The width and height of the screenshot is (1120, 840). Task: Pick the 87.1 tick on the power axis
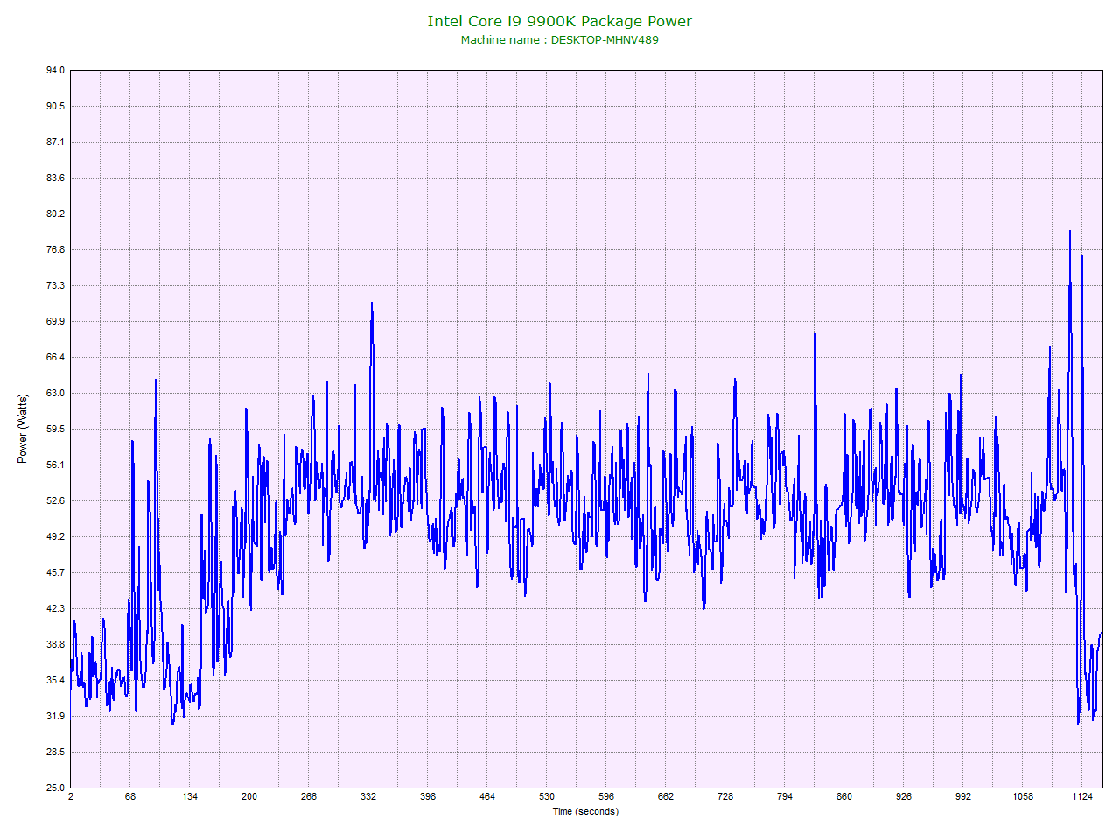click(55, 143)
